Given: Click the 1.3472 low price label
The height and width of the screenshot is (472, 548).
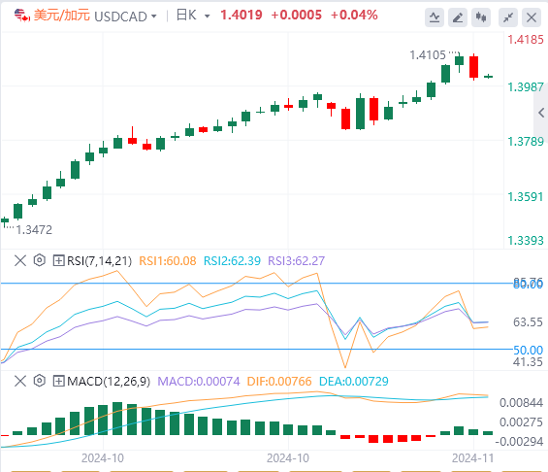Looking at the screenshot, I should [34, 230].
